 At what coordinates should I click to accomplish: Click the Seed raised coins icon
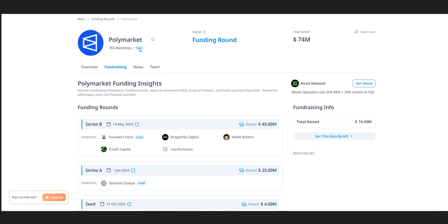244,204
